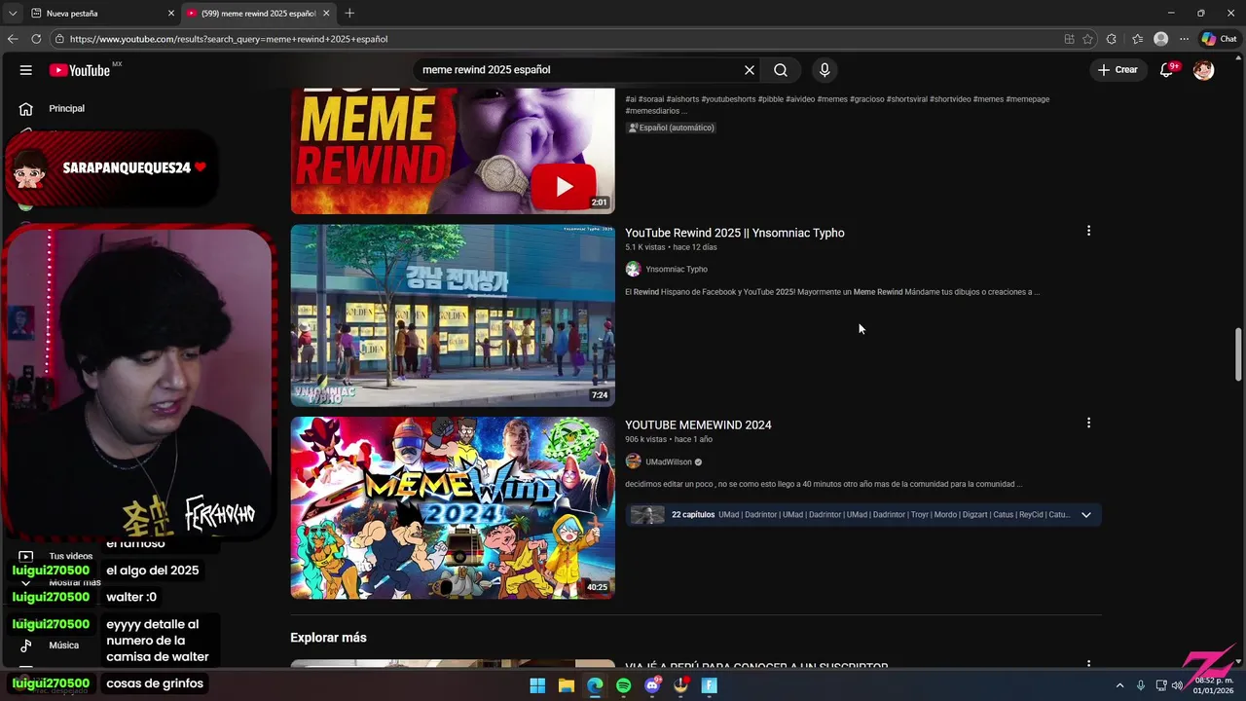This screenshot has height=701, width=1246.
Task: Open the taskbar clock and date
Action: click(1214, 685)
